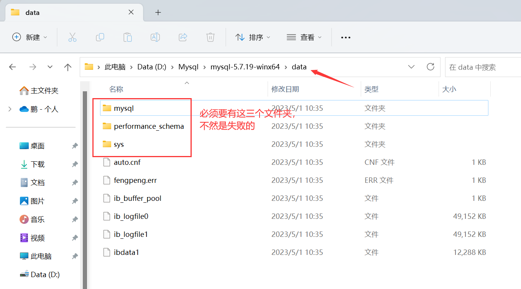Refresh the data folder view

[x=430, y=67]
